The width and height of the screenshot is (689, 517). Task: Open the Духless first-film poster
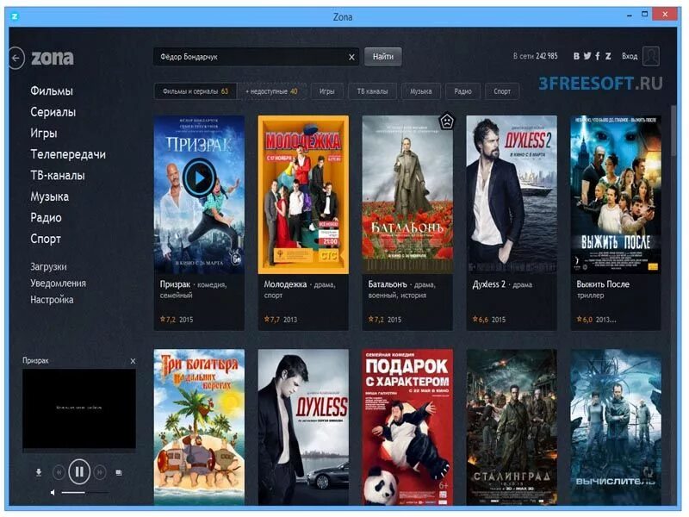tap(303, 427)
